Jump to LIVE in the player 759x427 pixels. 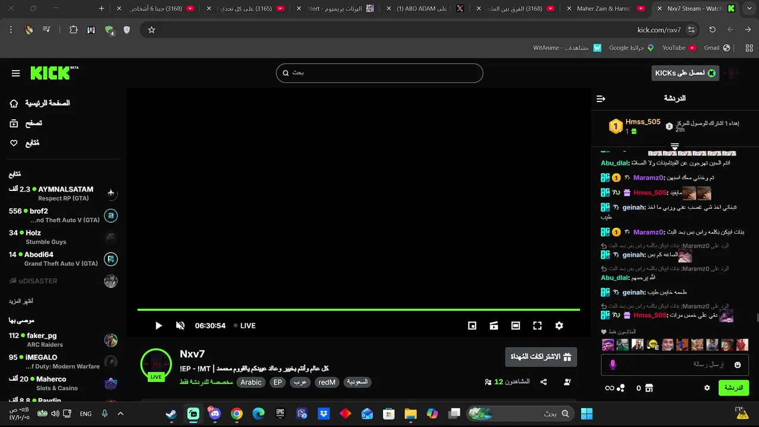pos(244,326)
